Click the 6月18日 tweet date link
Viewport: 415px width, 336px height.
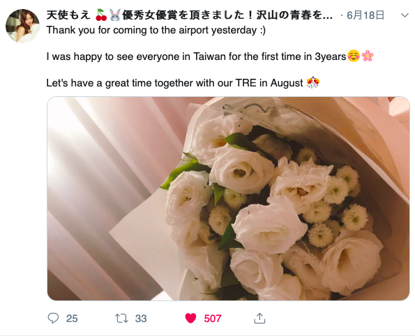click(x=365, y=15)
